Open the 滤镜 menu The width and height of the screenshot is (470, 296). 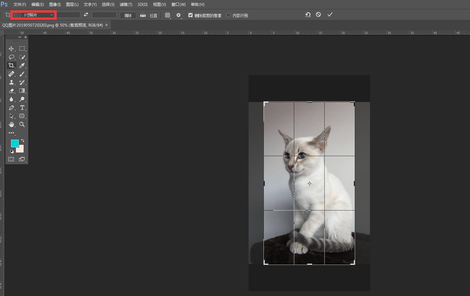(x=126, y=4)
